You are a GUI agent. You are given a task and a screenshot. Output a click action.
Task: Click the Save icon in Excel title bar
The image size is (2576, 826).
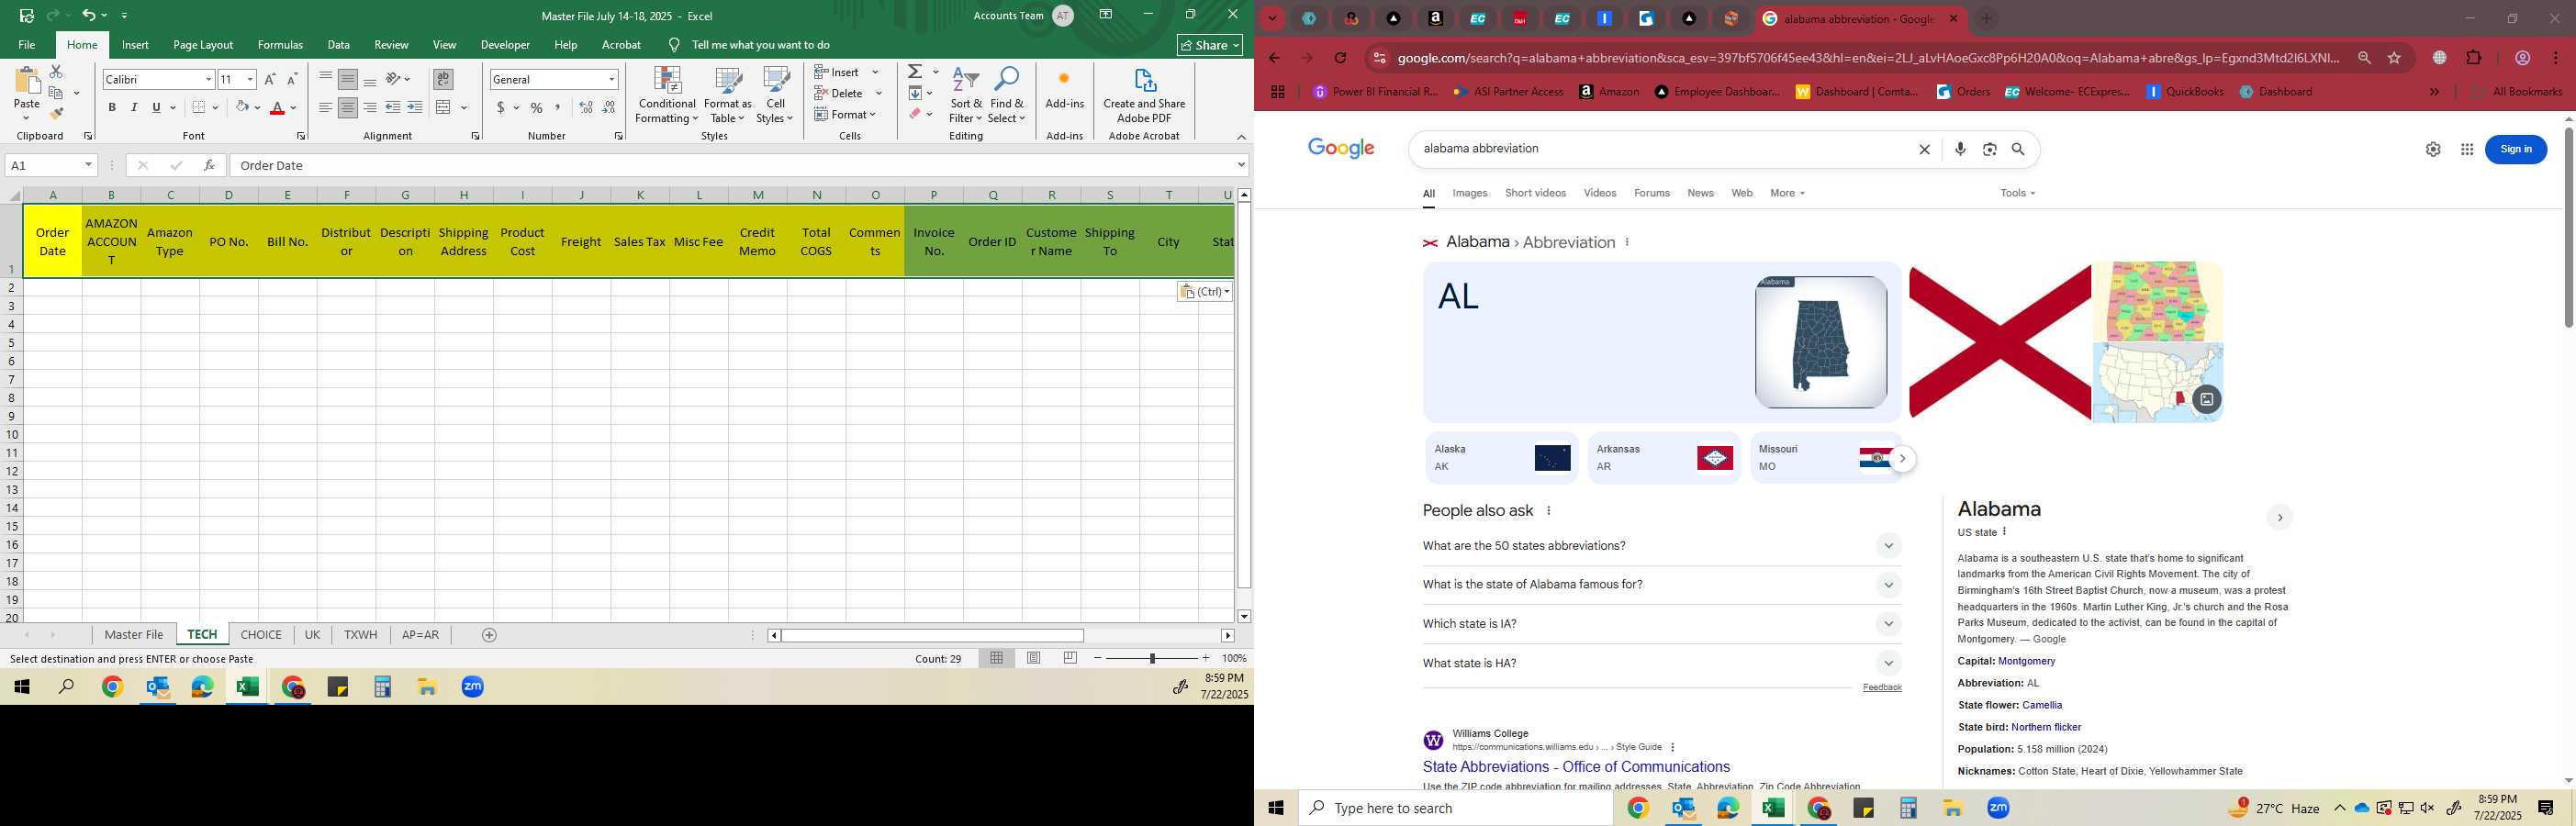click(x=26, y=15)
